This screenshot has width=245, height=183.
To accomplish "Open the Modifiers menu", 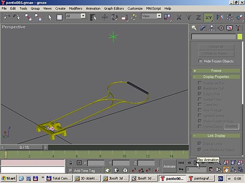I will (x=76, y=9).
